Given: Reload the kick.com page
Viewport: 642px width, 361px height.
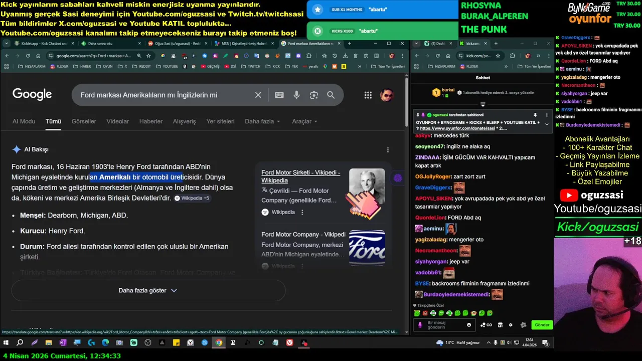Looking at the screenshot, I should 437,56.
